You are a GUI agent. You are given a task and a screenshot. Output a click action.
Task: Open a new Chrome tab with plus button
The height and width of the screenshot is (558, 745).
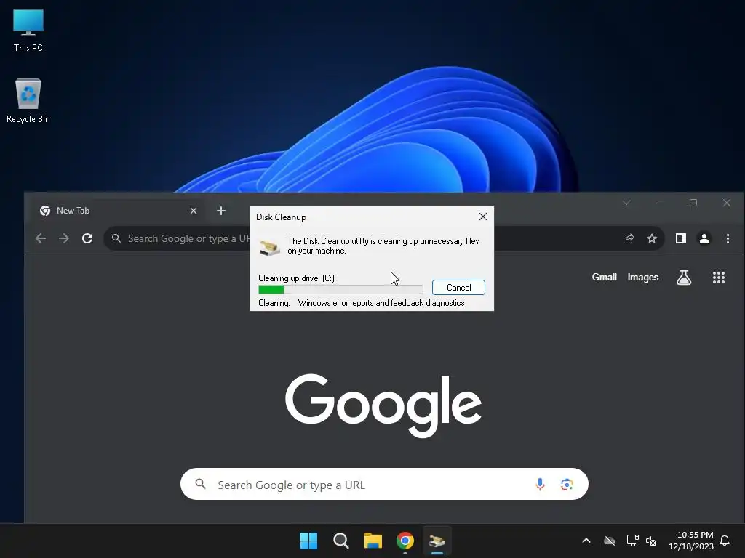point(221,211)
